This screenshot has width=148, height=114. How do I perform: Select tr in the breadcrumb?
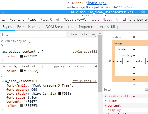(x=117, y=20)
